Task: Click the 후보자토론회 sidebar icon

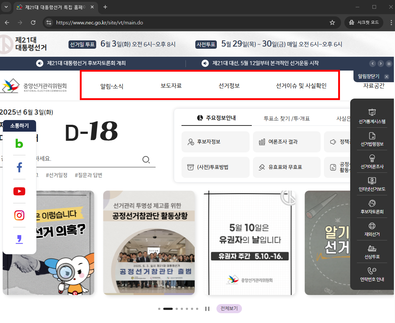Action: 372,207
